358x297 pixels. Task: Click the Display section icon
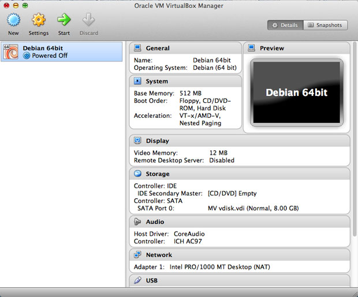[137, 140]
